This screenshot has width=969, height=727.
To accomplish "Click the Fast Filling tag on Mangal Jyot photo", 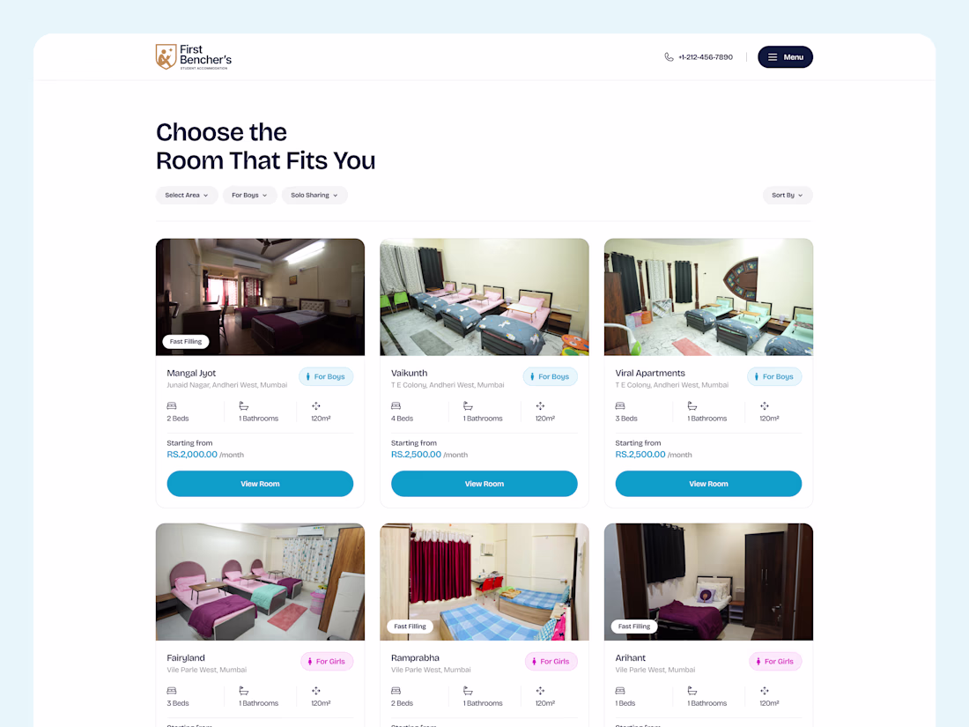I will tap(186, 341).
